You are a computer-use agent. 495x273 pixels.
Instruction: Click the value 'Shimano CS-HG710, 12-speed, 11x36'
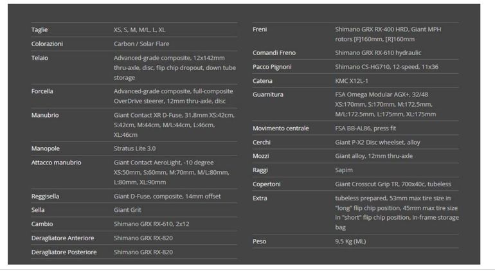387,67
